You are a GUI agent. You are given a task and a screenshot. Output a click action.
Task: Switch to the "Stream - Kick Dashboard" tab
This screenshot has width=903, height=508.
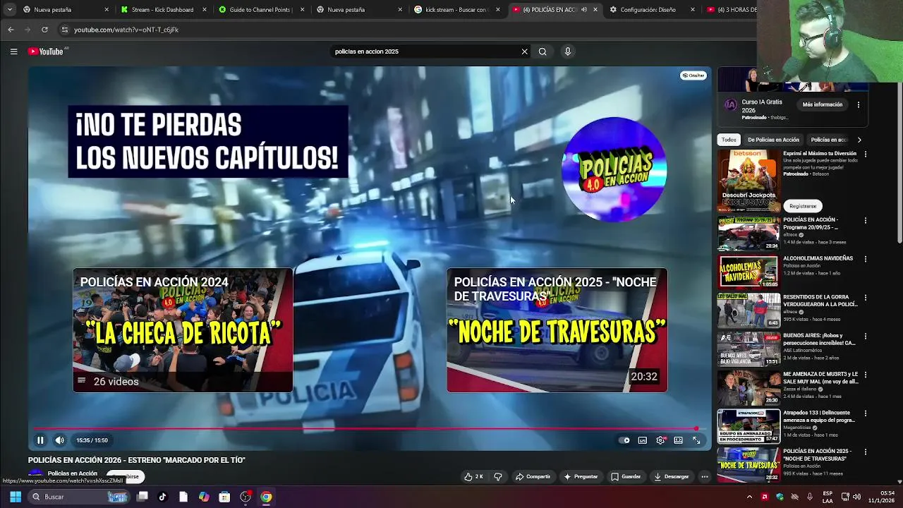pyautogui.click(x=162, y=10)
